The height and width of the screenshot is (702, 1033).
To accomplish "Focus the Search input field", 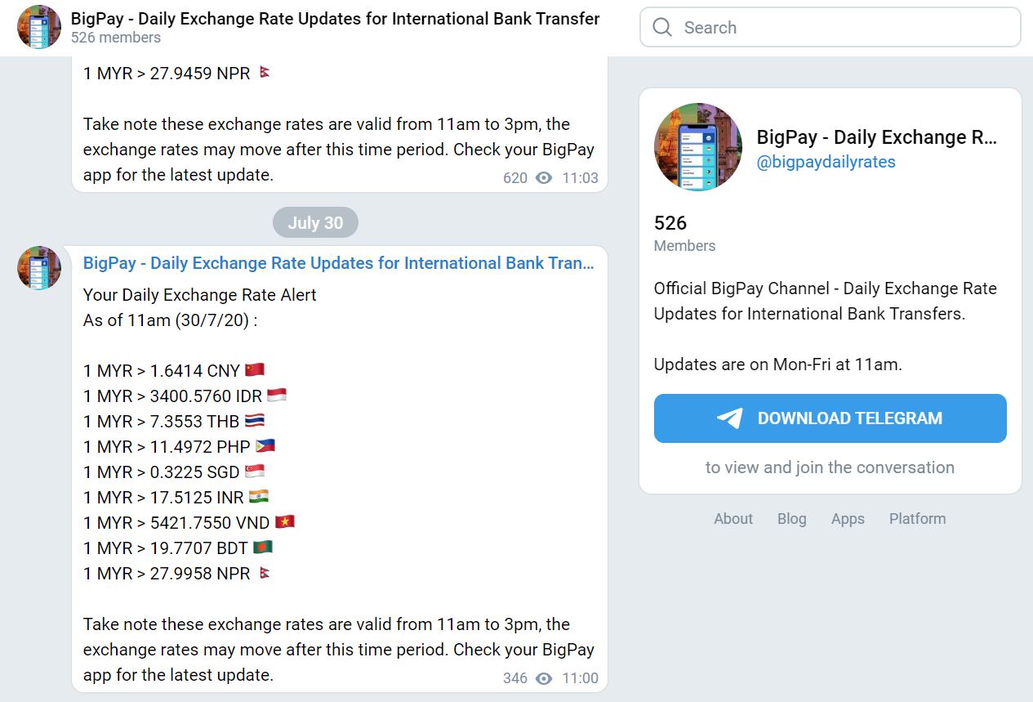I will coord(830,28).
